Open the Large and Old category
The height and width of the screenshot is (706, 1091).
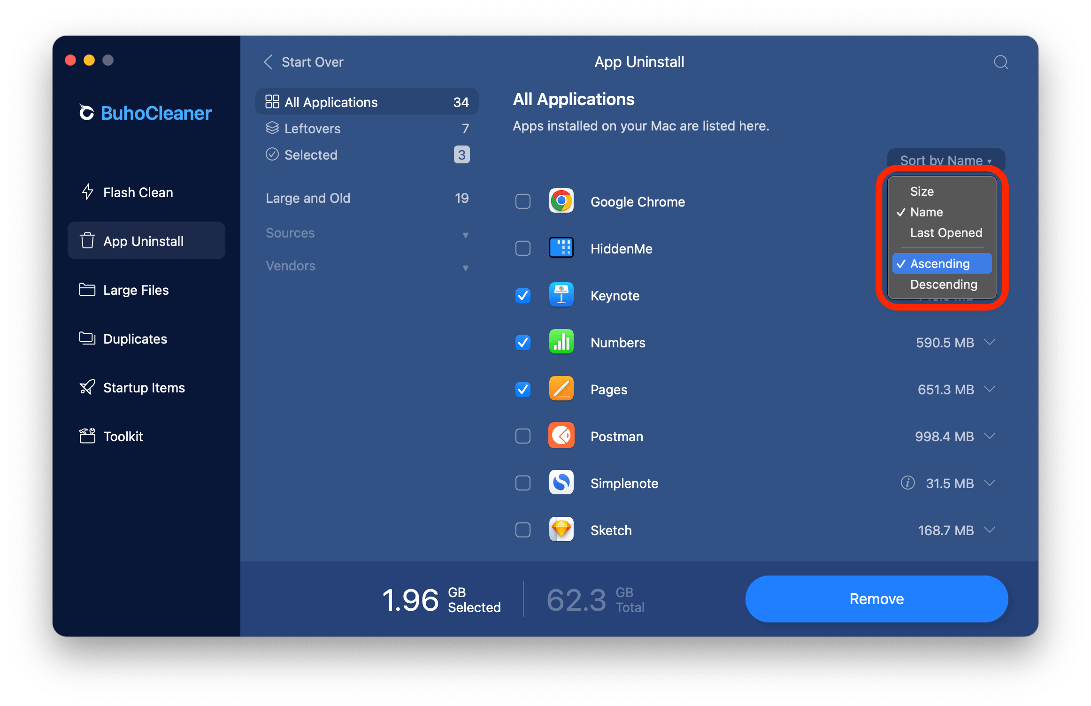pos(367,198)
